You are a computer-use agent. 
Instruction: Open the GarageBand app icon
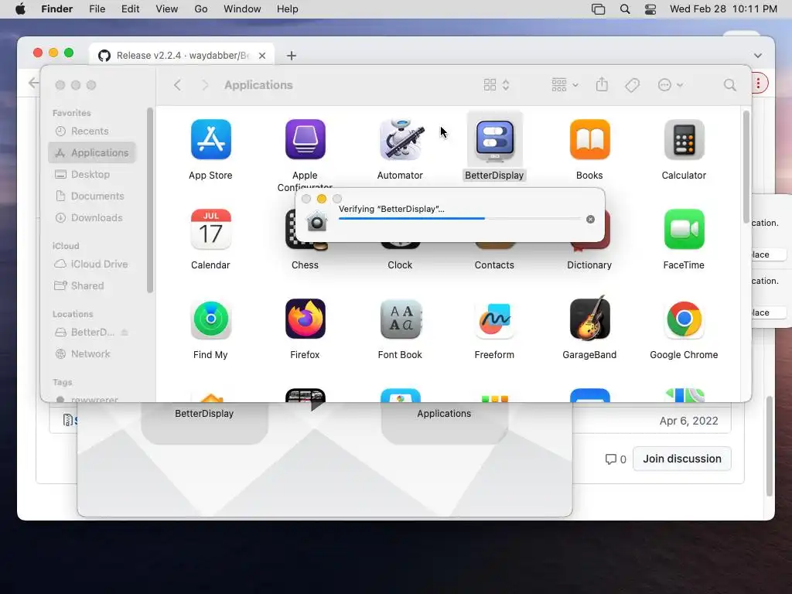[x=589, y=318]
